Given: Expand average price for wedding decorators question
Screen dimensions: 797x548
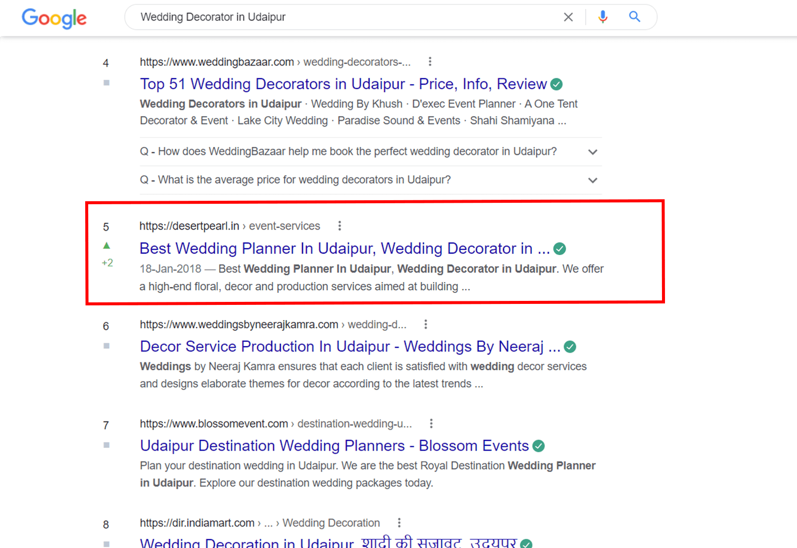Looking at the screenshot, I should tap(592, 180).
